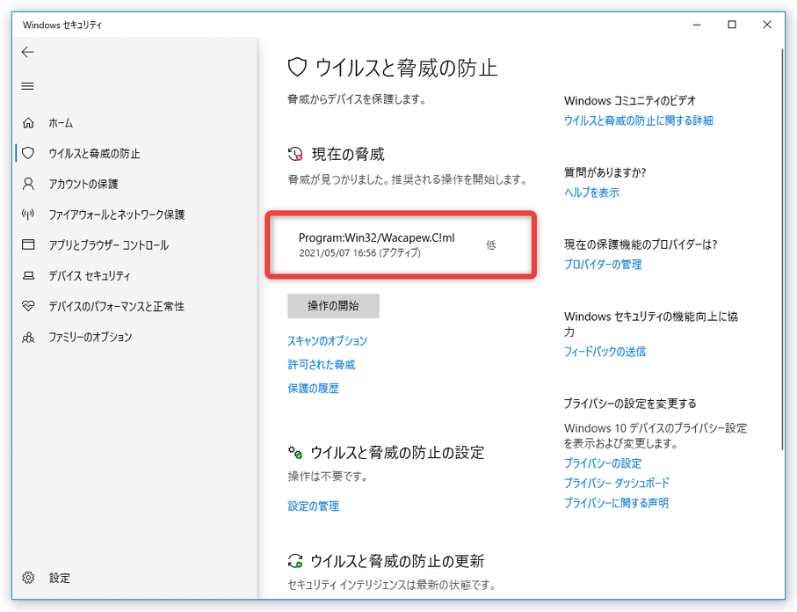Click the 操作の開始 button
Viewport: 797px width, 612px height.
[x=333, y=306]
